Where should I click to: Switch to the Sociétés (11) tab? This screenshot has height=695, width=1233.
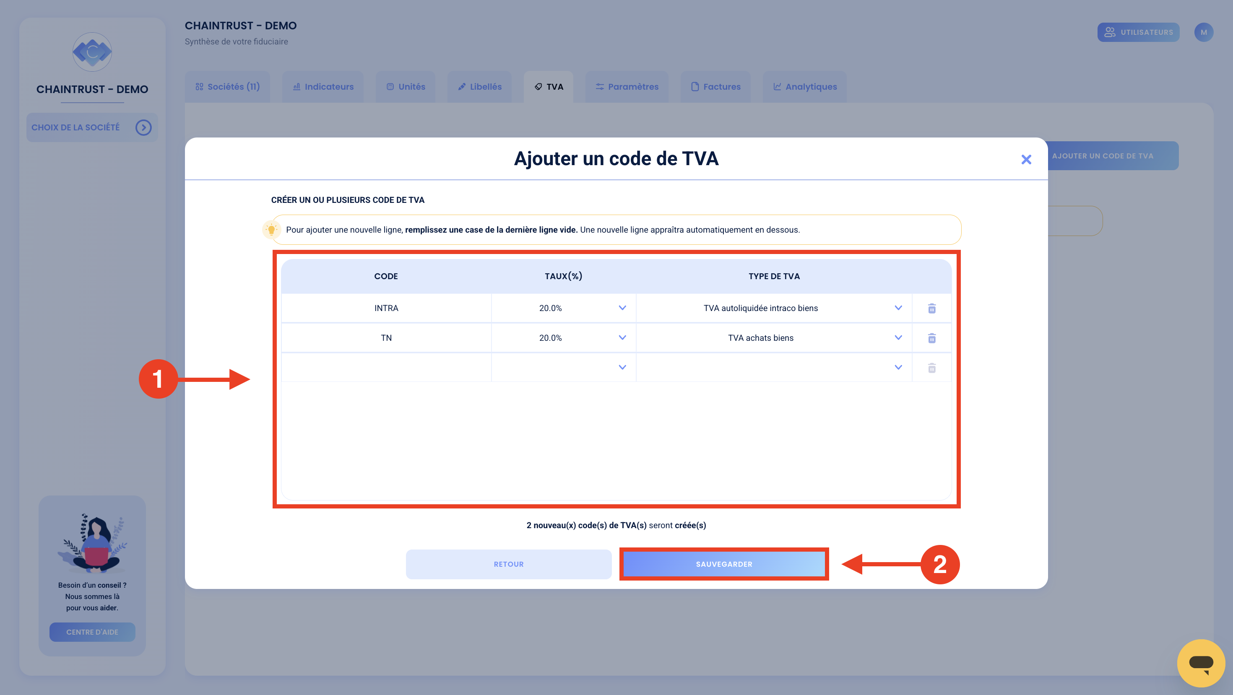227,87
